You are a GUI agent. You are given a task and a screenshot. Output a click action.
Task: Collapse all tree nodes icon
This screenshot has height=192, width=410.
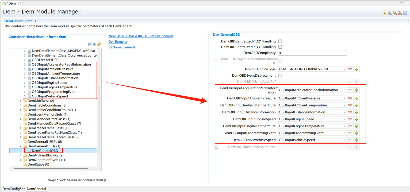tap(90, 45)
